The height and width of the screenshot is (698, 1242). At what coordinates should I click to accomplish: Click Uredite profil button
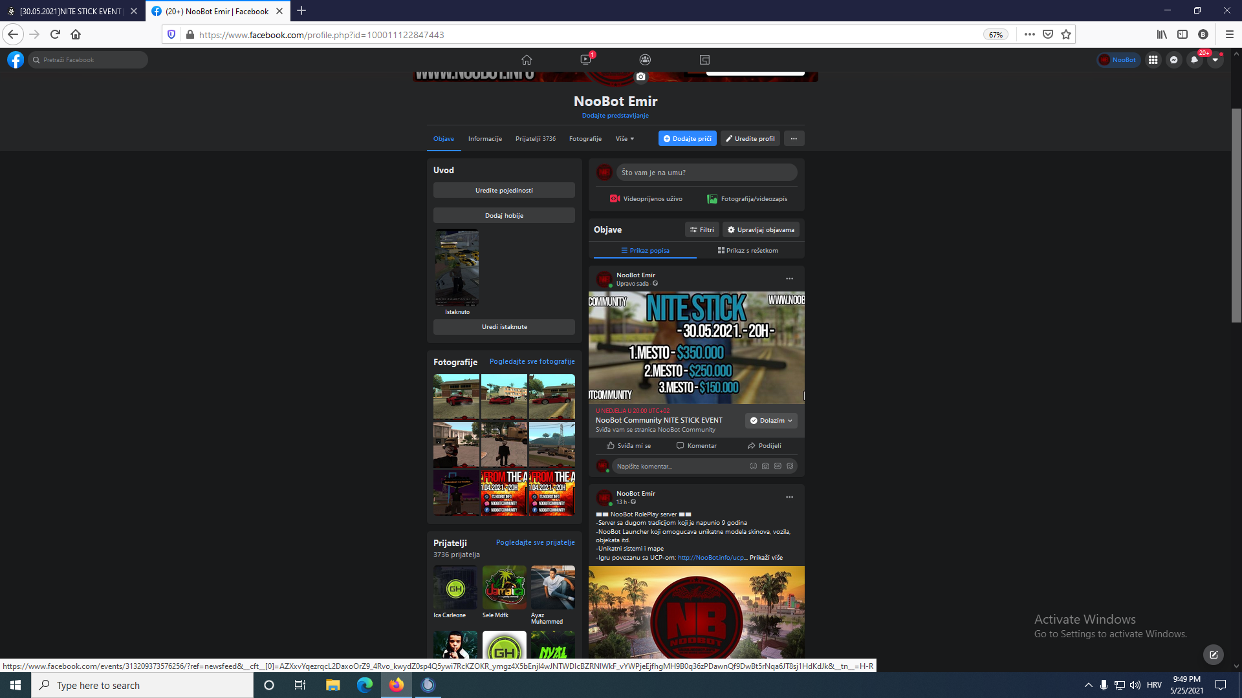[750, 139]
